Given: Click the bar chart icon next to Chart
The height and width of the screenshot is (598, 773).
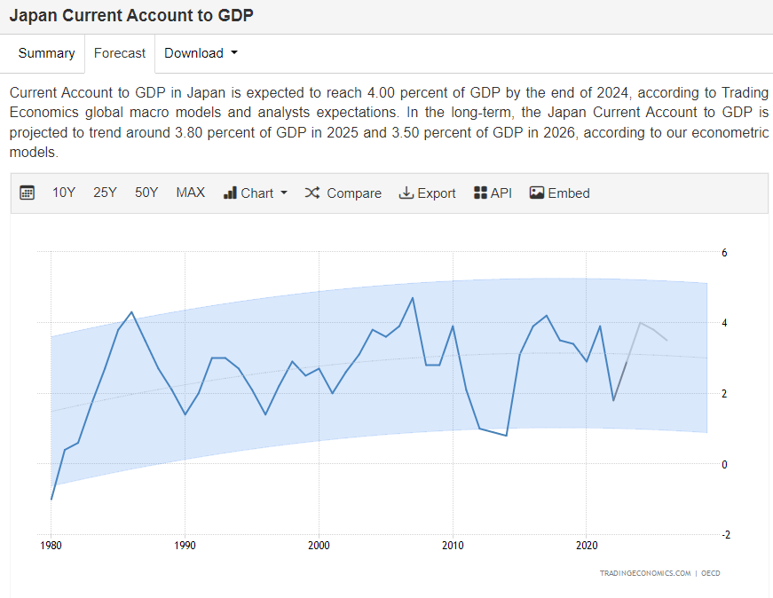Looking at the screenshot, I should (x=231, y=193).
